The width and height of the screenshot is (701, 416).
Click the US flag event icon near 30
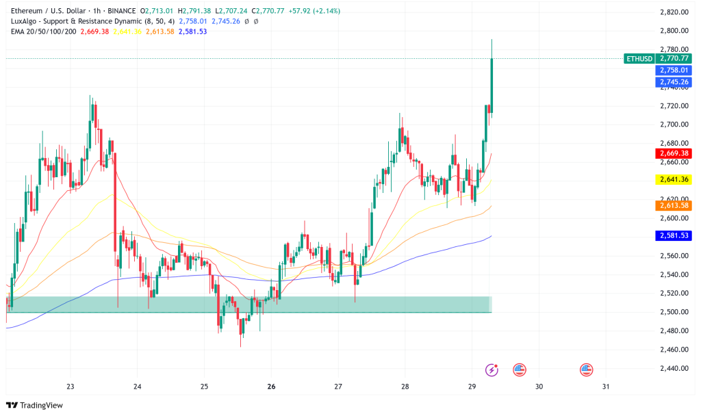click(519, 369)
